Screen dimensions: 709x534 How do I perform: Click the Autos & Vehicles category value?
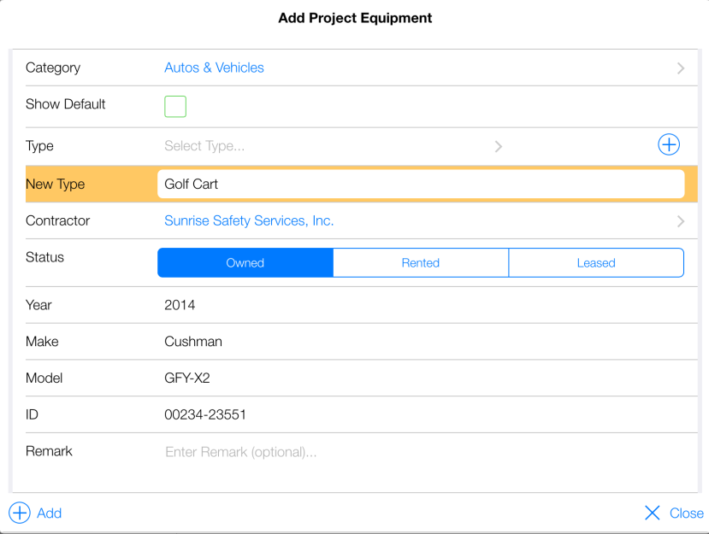pyautogui.click(x=215, y=67)
